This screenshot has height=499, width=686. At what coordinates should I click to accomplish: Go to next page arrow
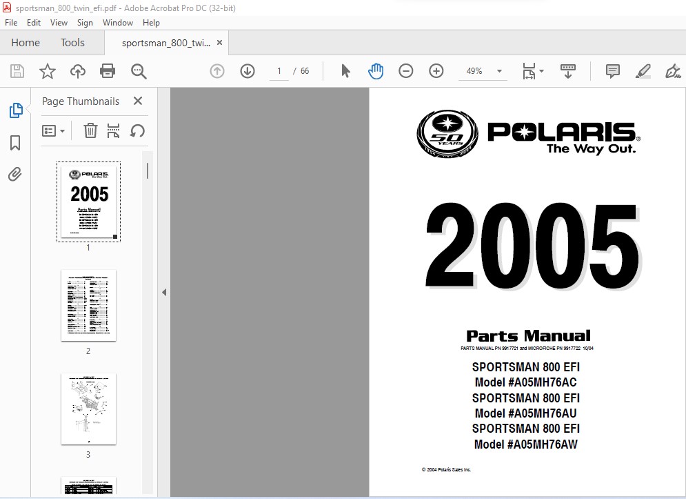[x=248, y=71]
